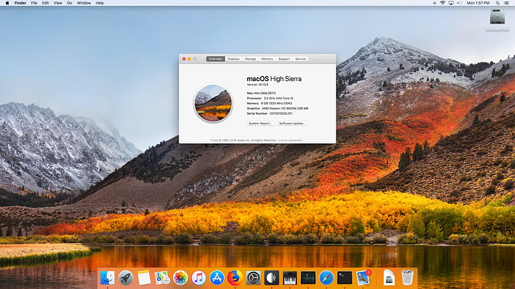Launch iTunes from the dock

(x=199, y=278)
